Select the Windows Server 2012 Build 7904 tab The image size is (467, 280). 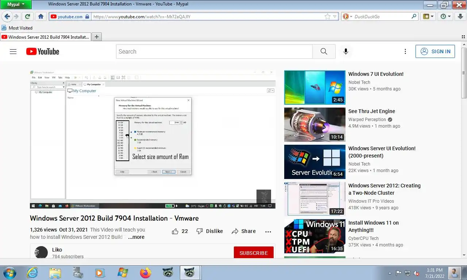pos(46,37)
